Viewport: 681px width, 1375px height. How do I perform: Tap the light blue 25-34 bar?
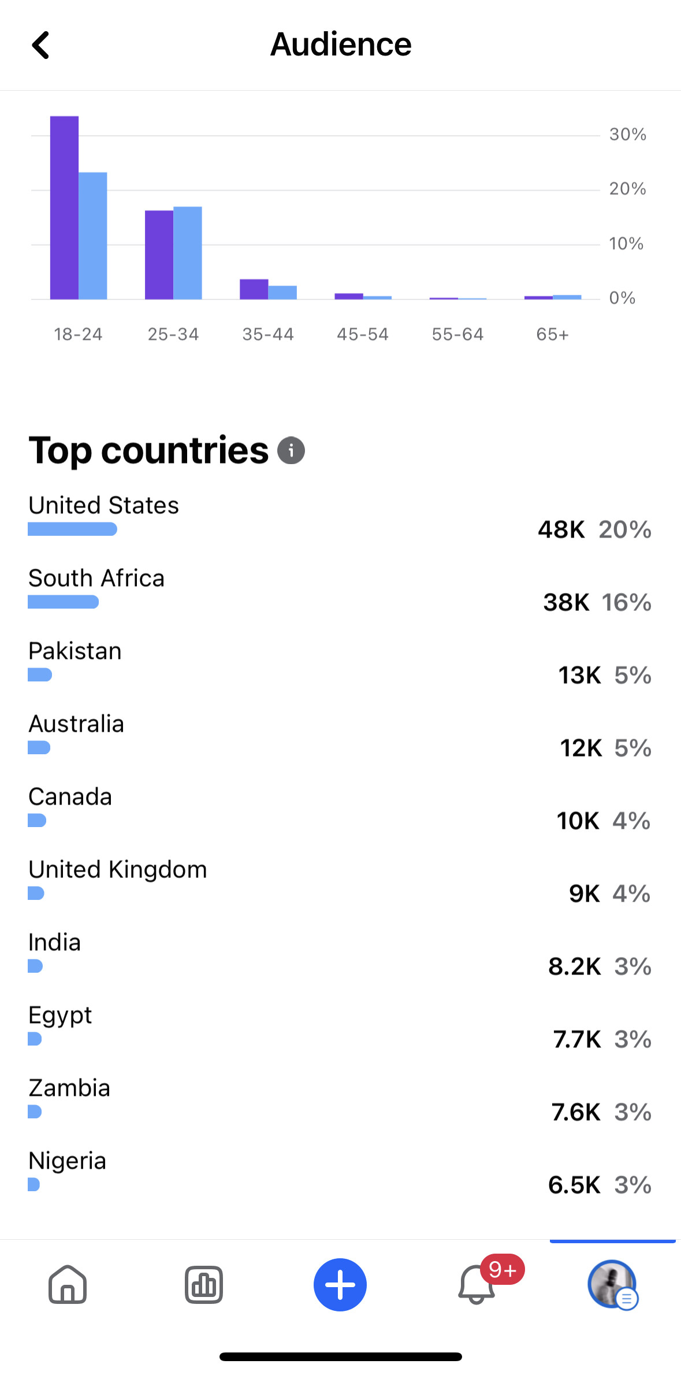point(188,253)
